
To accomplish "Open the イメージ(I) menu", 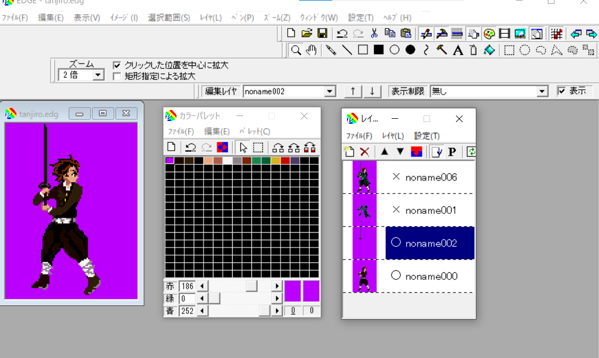I will 124,18.
